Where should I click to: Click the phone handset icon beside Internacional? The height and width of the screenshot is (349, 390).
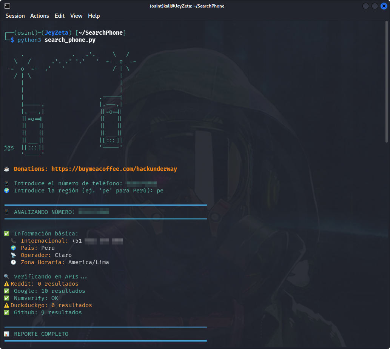click(x=14, y=241)
